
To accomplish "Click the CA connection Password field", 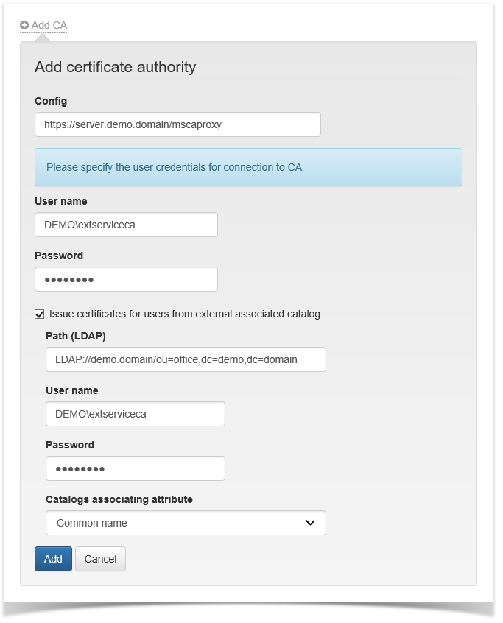I will coord(126,279).
